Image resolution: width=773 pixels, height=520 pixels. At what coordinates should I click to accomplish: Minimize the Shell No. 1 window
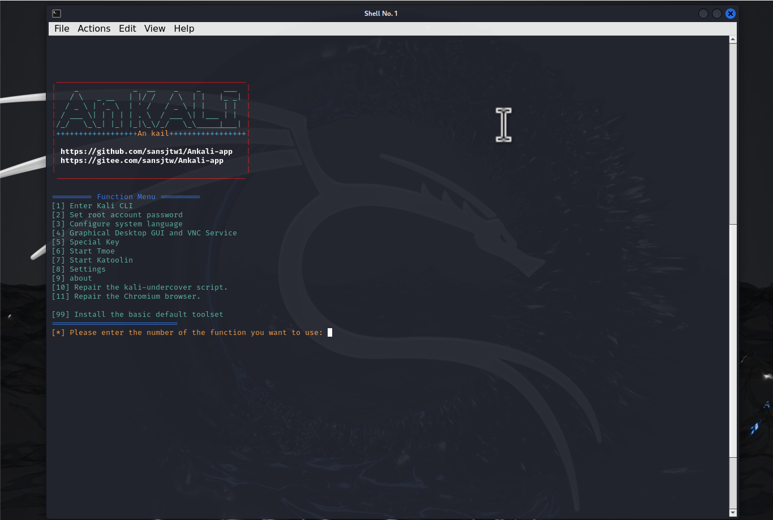[703, 14]
